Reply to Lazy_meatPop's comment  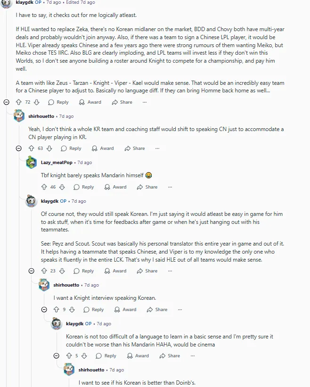[x=84, y=187]
